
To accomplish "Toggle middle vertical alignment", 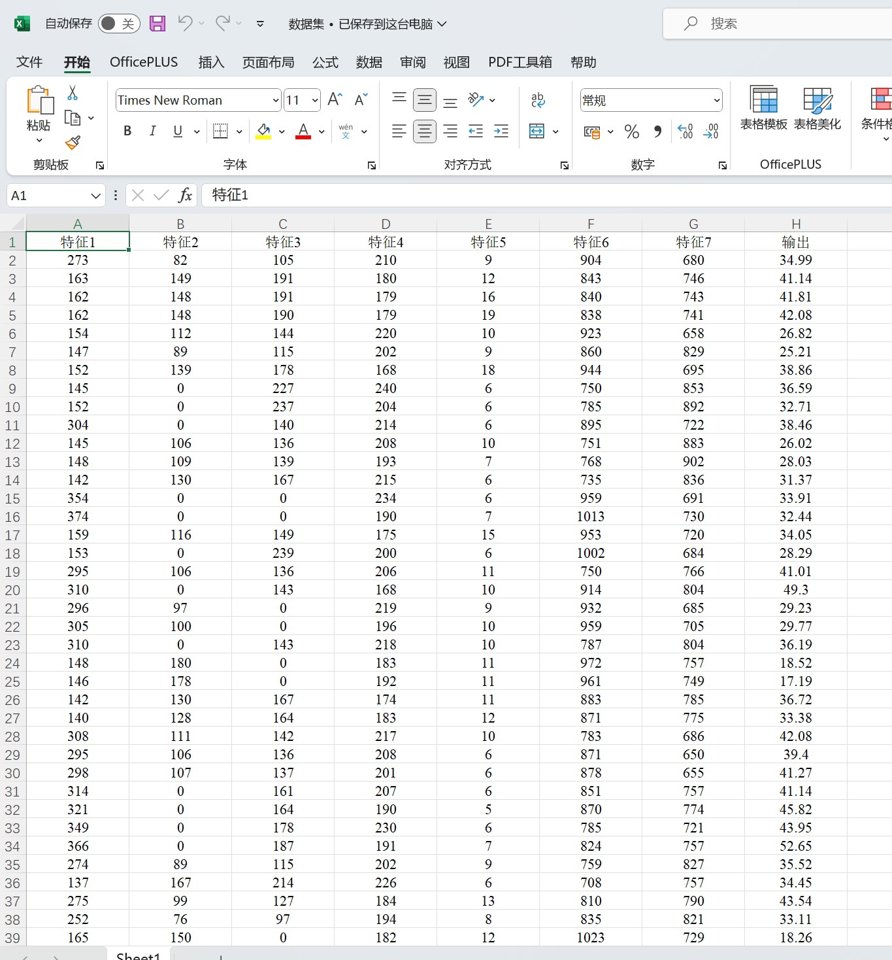I will pos(425,100).
